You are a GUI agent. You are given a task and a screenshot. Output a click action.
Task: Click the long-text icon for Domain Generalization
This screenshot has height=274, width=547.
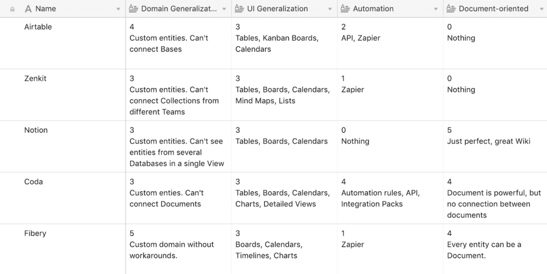point(133,8)
